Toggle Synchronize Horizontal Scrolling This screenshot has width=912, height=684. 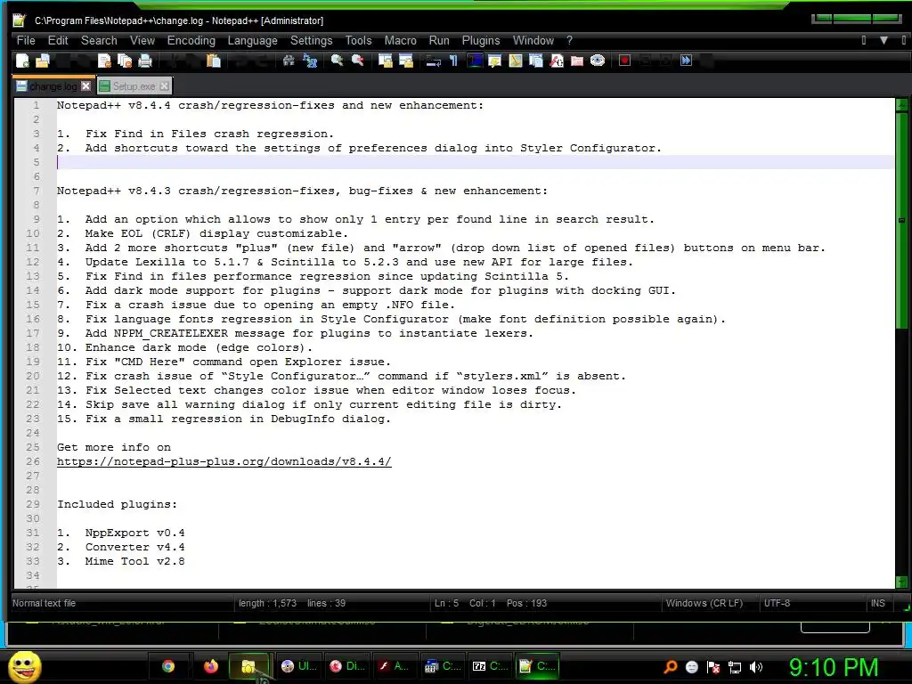pyautogui.click(x=406, y=61)
